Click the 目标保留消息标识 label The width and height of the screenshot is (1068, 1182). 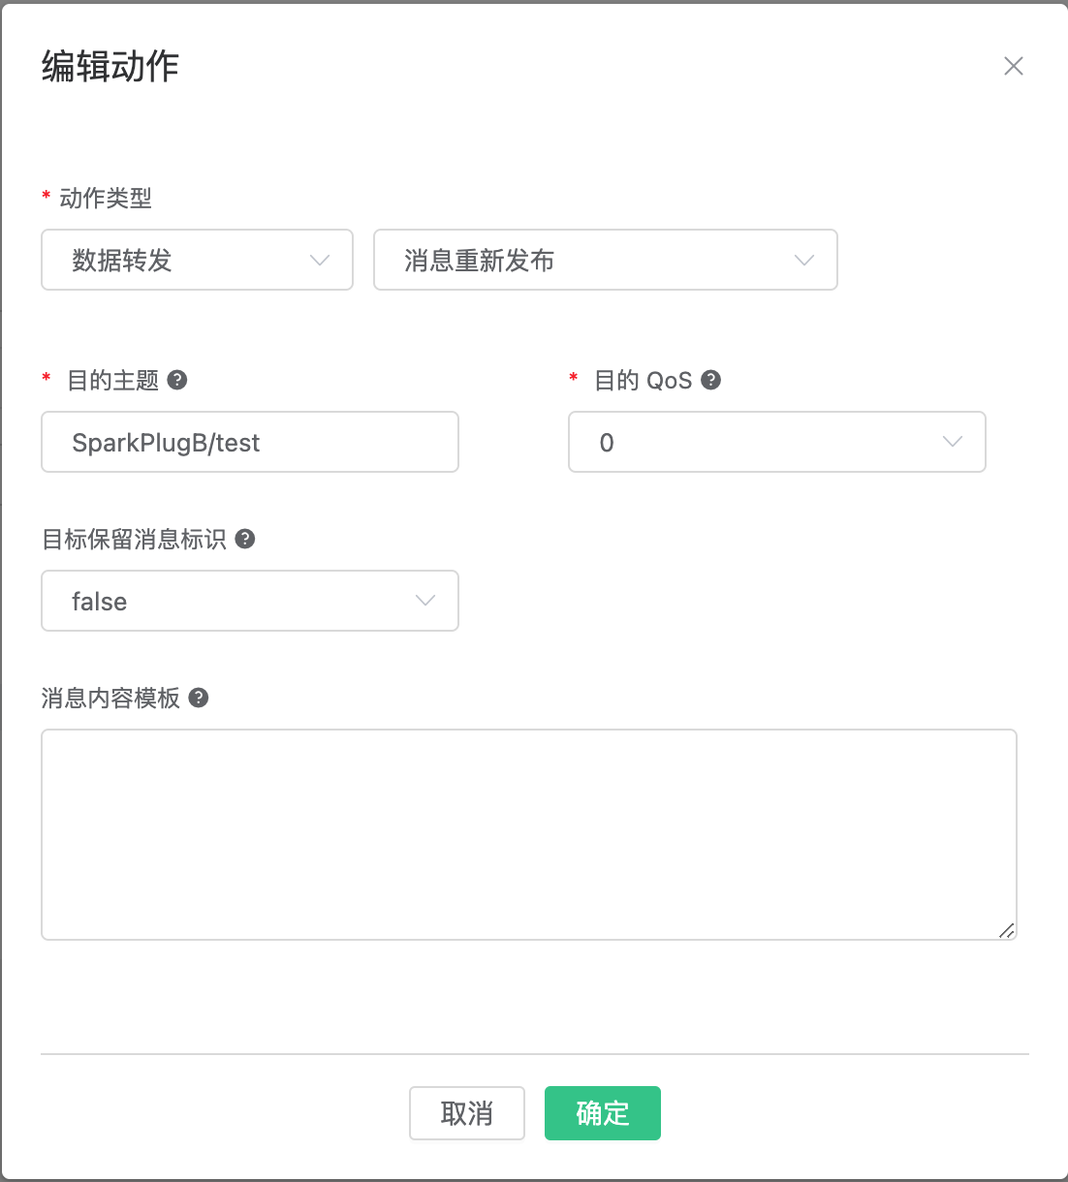134,540
